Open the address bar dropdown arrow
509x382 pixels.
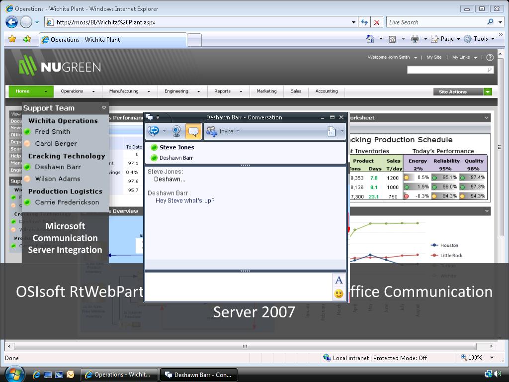[353, 22]
